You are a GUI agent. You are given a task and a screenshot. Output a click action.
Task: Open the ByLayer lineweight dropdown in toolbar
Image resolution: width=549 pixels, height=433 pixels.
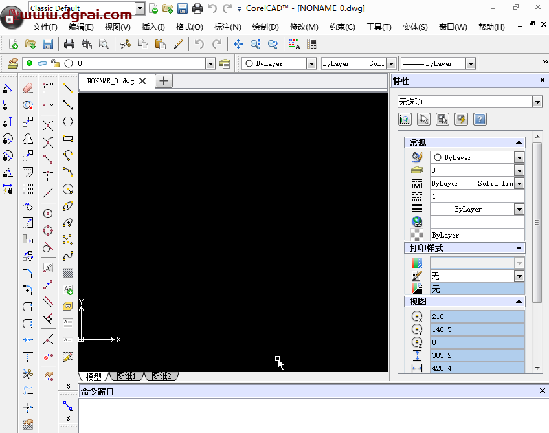471,63
